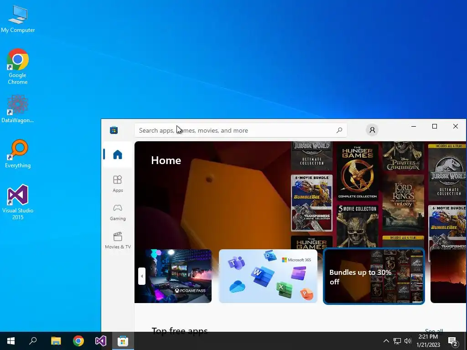This screenshot has width=467, height=350.
Task: Open My Computer desktop icon
Action: point(18,19)
